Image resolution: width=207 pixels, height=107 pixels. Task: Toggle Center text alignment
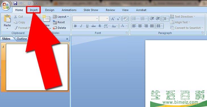[140, 26]
